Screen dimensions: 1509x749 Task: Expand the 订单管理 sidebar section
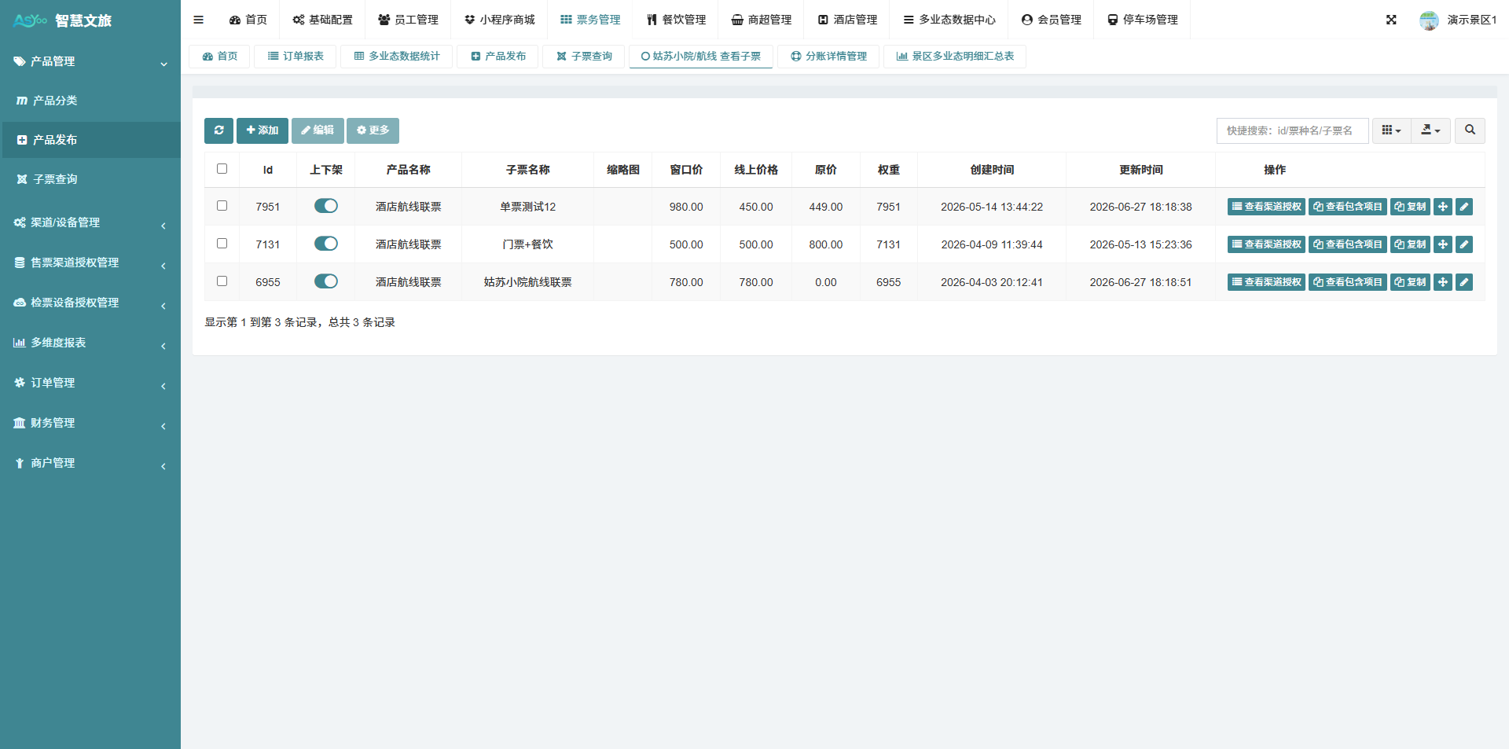pos(90,383)
